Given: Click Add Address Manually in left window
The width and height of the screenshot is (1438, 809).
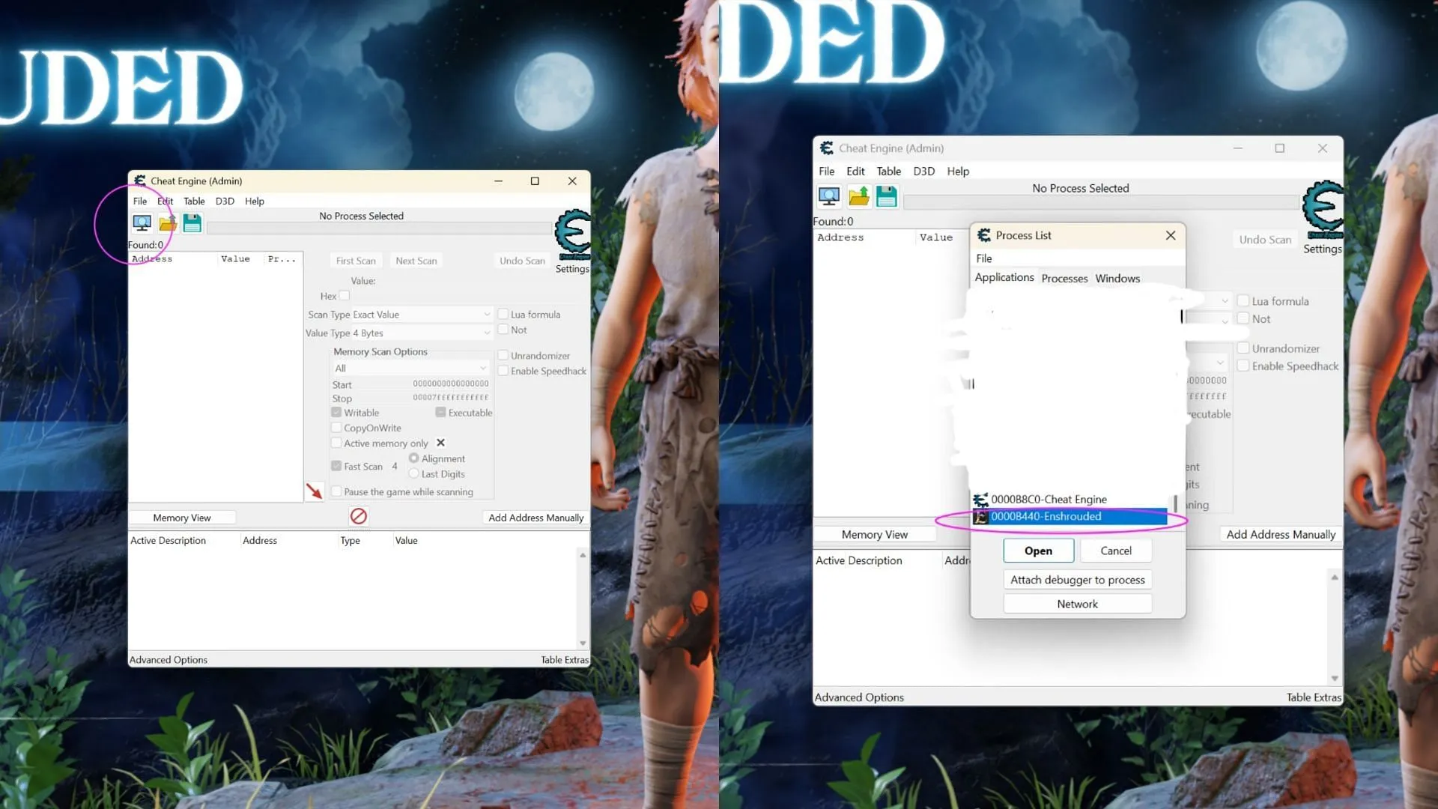Looking at the screenshot, I should pos(536,518).
